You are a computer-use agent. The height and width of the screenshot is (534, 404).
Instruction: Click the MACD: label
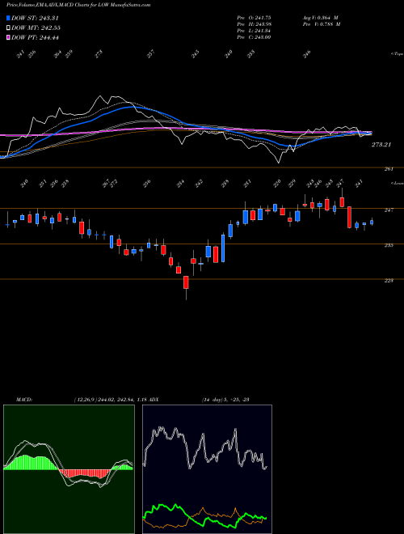coord(23,400)
